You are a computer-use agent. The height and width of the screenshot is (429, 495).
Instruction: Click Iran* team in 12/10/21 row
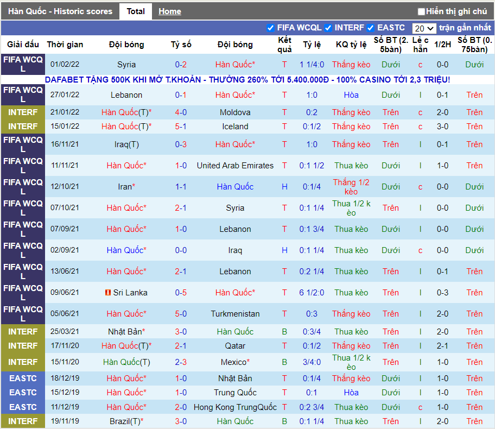[x=126, y=187]
